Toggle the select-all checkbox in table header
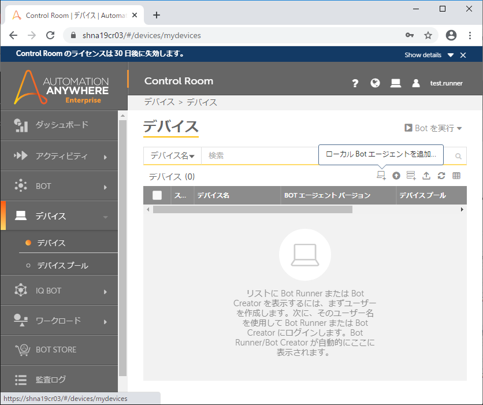The height and width of the screenshot is (405, 483). 157,195
